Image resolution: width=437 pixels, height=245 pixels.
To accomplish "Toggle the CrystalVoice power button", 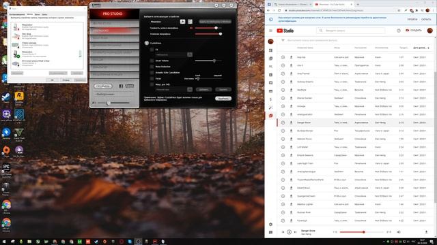I will coord(147,43).
